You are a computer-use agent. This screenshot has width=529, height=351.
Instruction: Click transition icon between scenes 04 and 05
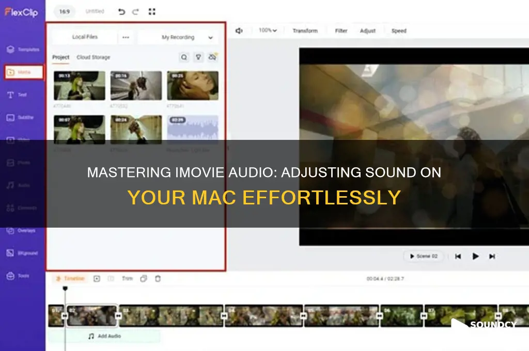(x=303, y=315)
